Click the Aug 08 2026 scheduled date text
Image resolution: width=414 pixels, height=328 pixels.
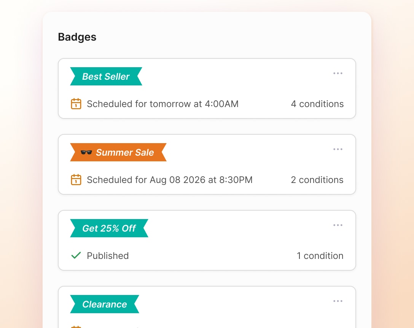pyautogui.click(x=170, y=180)
